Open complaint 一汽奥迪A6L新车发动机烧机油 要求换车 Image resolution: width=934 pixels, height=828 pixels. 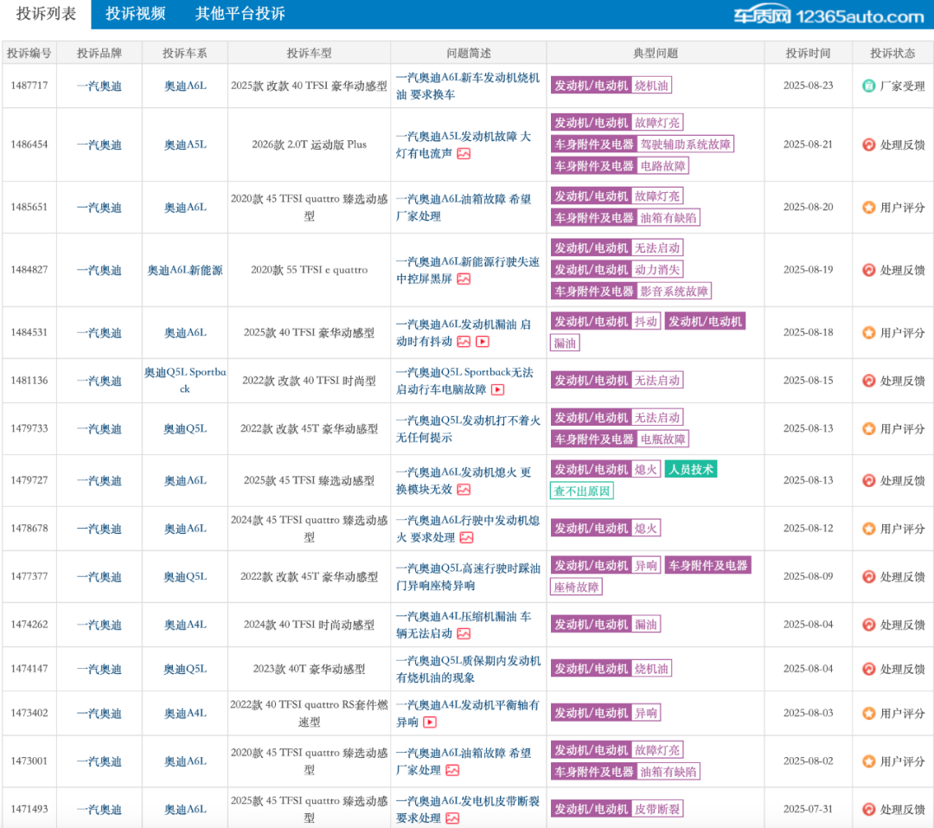(468, 86)
